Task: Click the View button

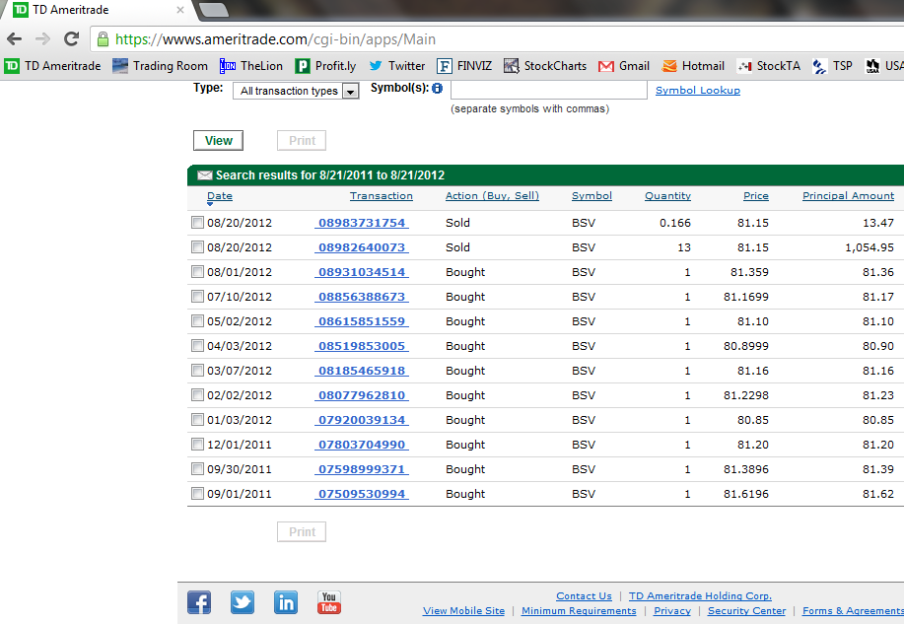Action: pyautogui.click(x=218, y=141)
